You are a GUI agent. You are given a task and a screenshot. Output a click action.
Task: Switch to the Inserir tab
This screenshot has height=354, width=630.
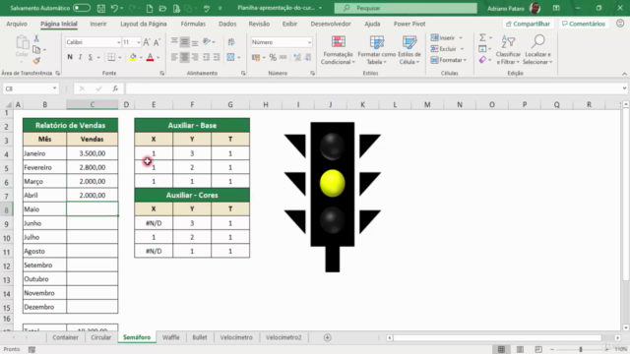coord(98,24)
